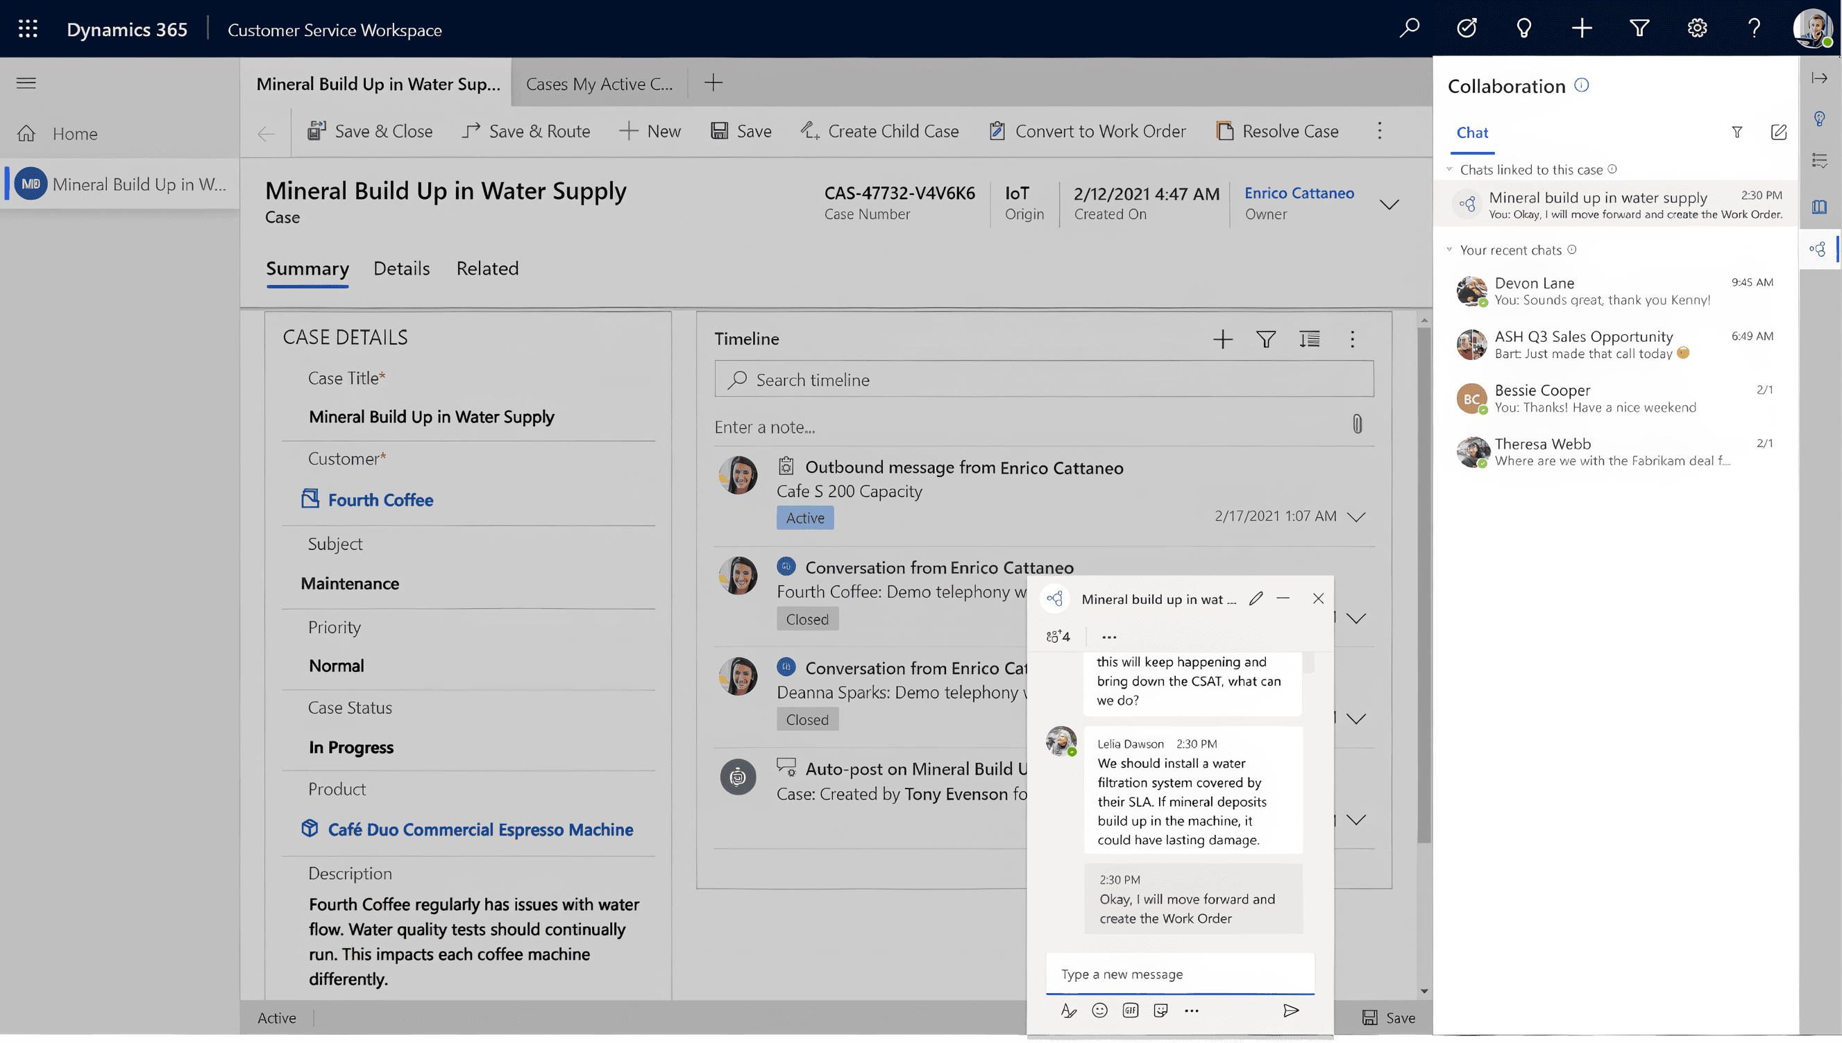Viewport: 1842px width, 1043px height.
Task: Open the Dynamics 365 app launcher grid
Action: pos(28,28)
